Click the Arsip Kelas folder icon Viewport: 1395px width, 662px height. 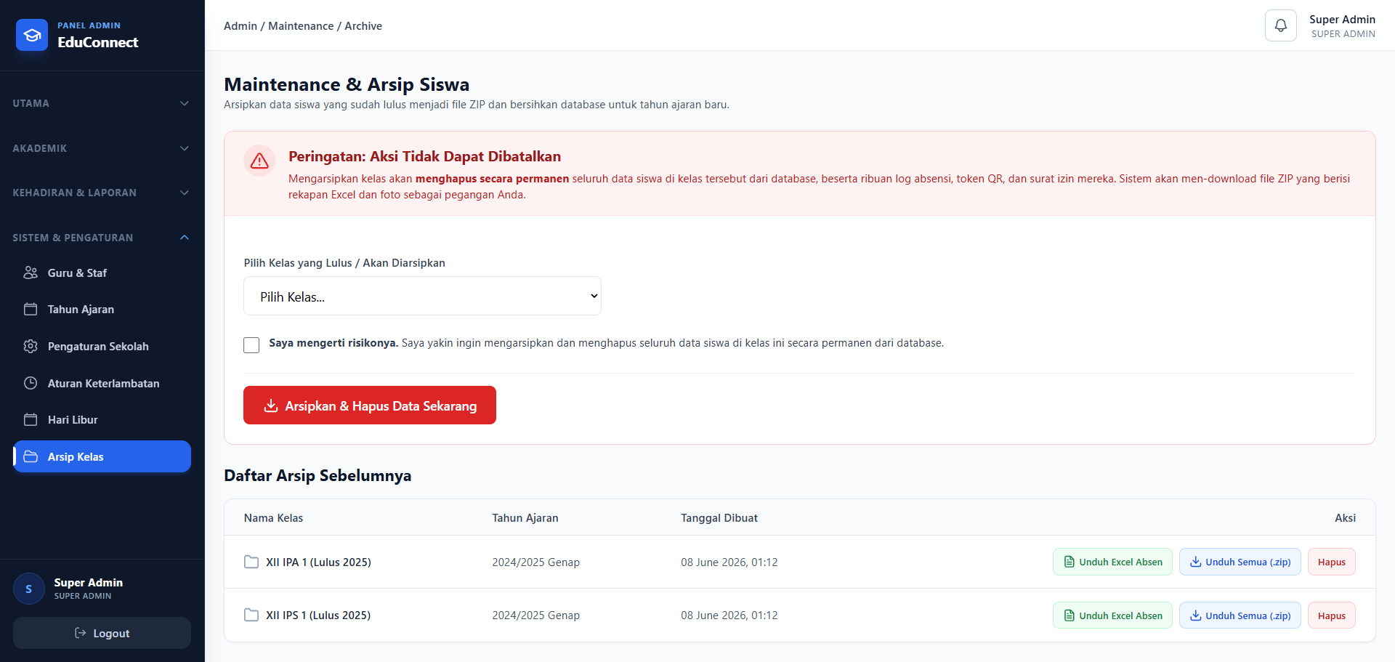(31, 456)
